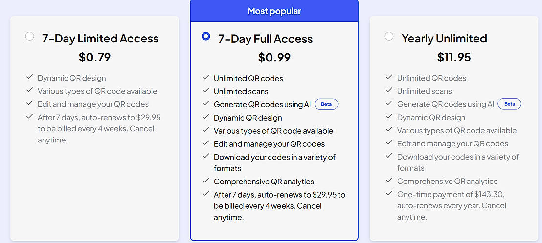This screenshot has height=243, width=542.
Task: Click checkmark by Edit and manage, Limited plan
Action: [x=30, y=104]
